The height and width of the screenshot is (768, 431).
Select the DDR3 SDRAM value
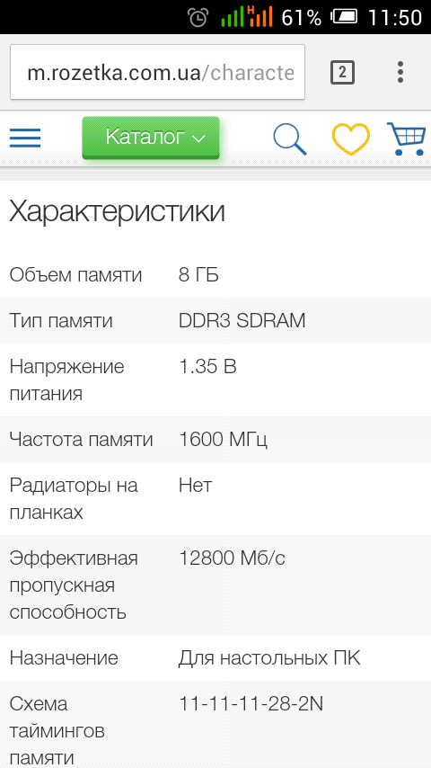pos(242,321)
